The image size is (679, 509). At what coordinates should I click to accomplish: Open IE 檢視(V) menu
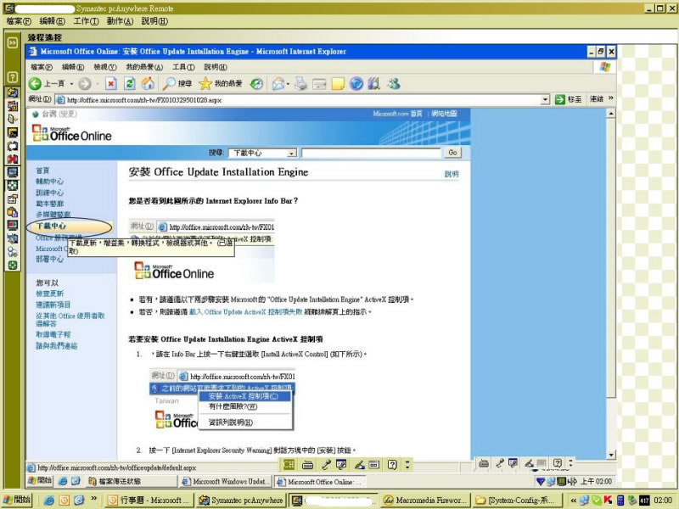(x=105, y=67)
